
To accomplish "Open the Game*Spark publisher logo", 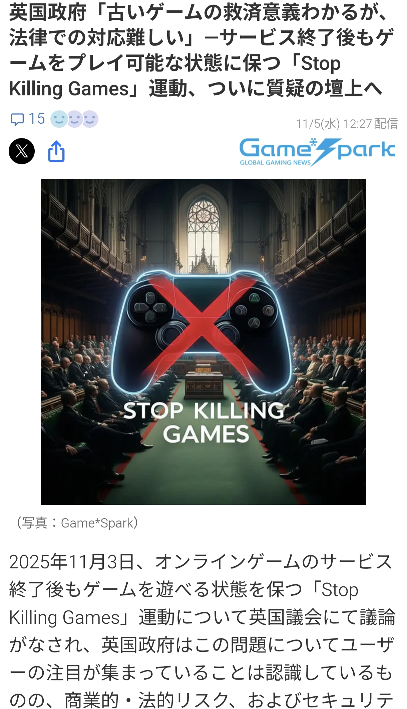I will [317, 152].
